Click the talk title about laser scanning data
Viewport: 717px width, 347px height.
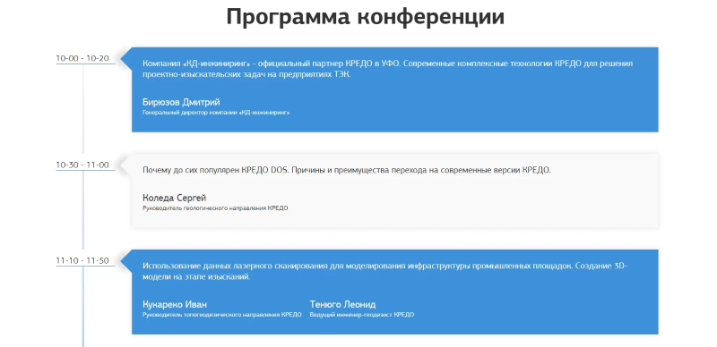(385, 271)
